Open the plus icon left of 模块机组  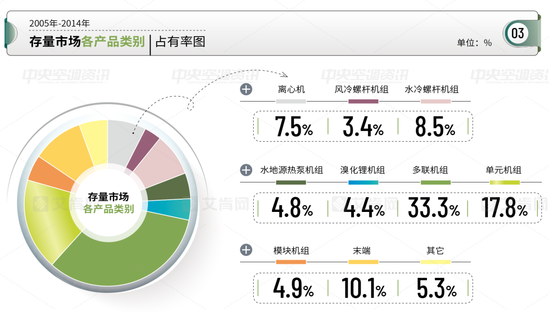tap(246, 251)
